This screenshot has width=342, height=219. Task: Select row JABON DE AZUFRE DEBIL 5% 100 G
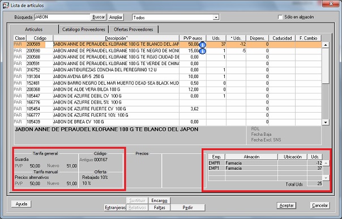tap(168, 102)
